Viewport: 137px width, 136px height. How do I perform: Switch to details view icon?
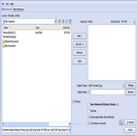(x=70, y=22)
